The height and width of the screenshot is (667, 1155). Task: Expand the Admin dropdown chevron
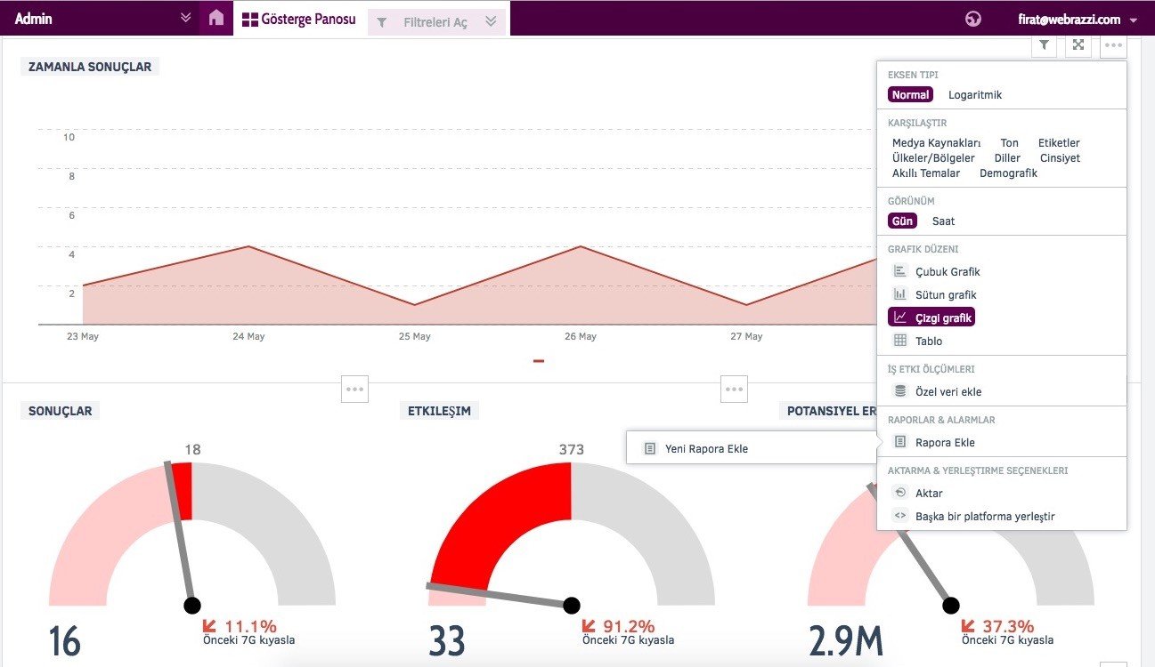point(185,18)
